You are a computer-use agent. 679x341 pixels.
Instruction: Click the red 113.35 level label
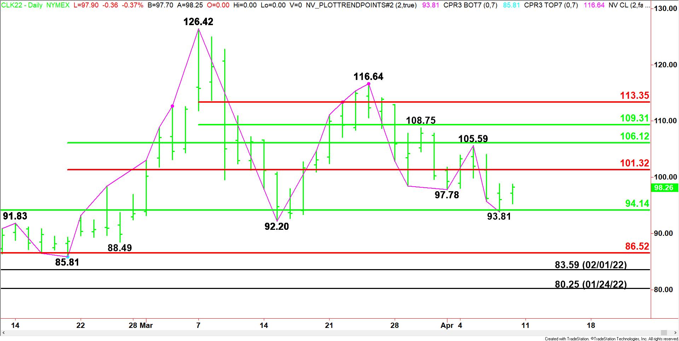pos(635,95)
